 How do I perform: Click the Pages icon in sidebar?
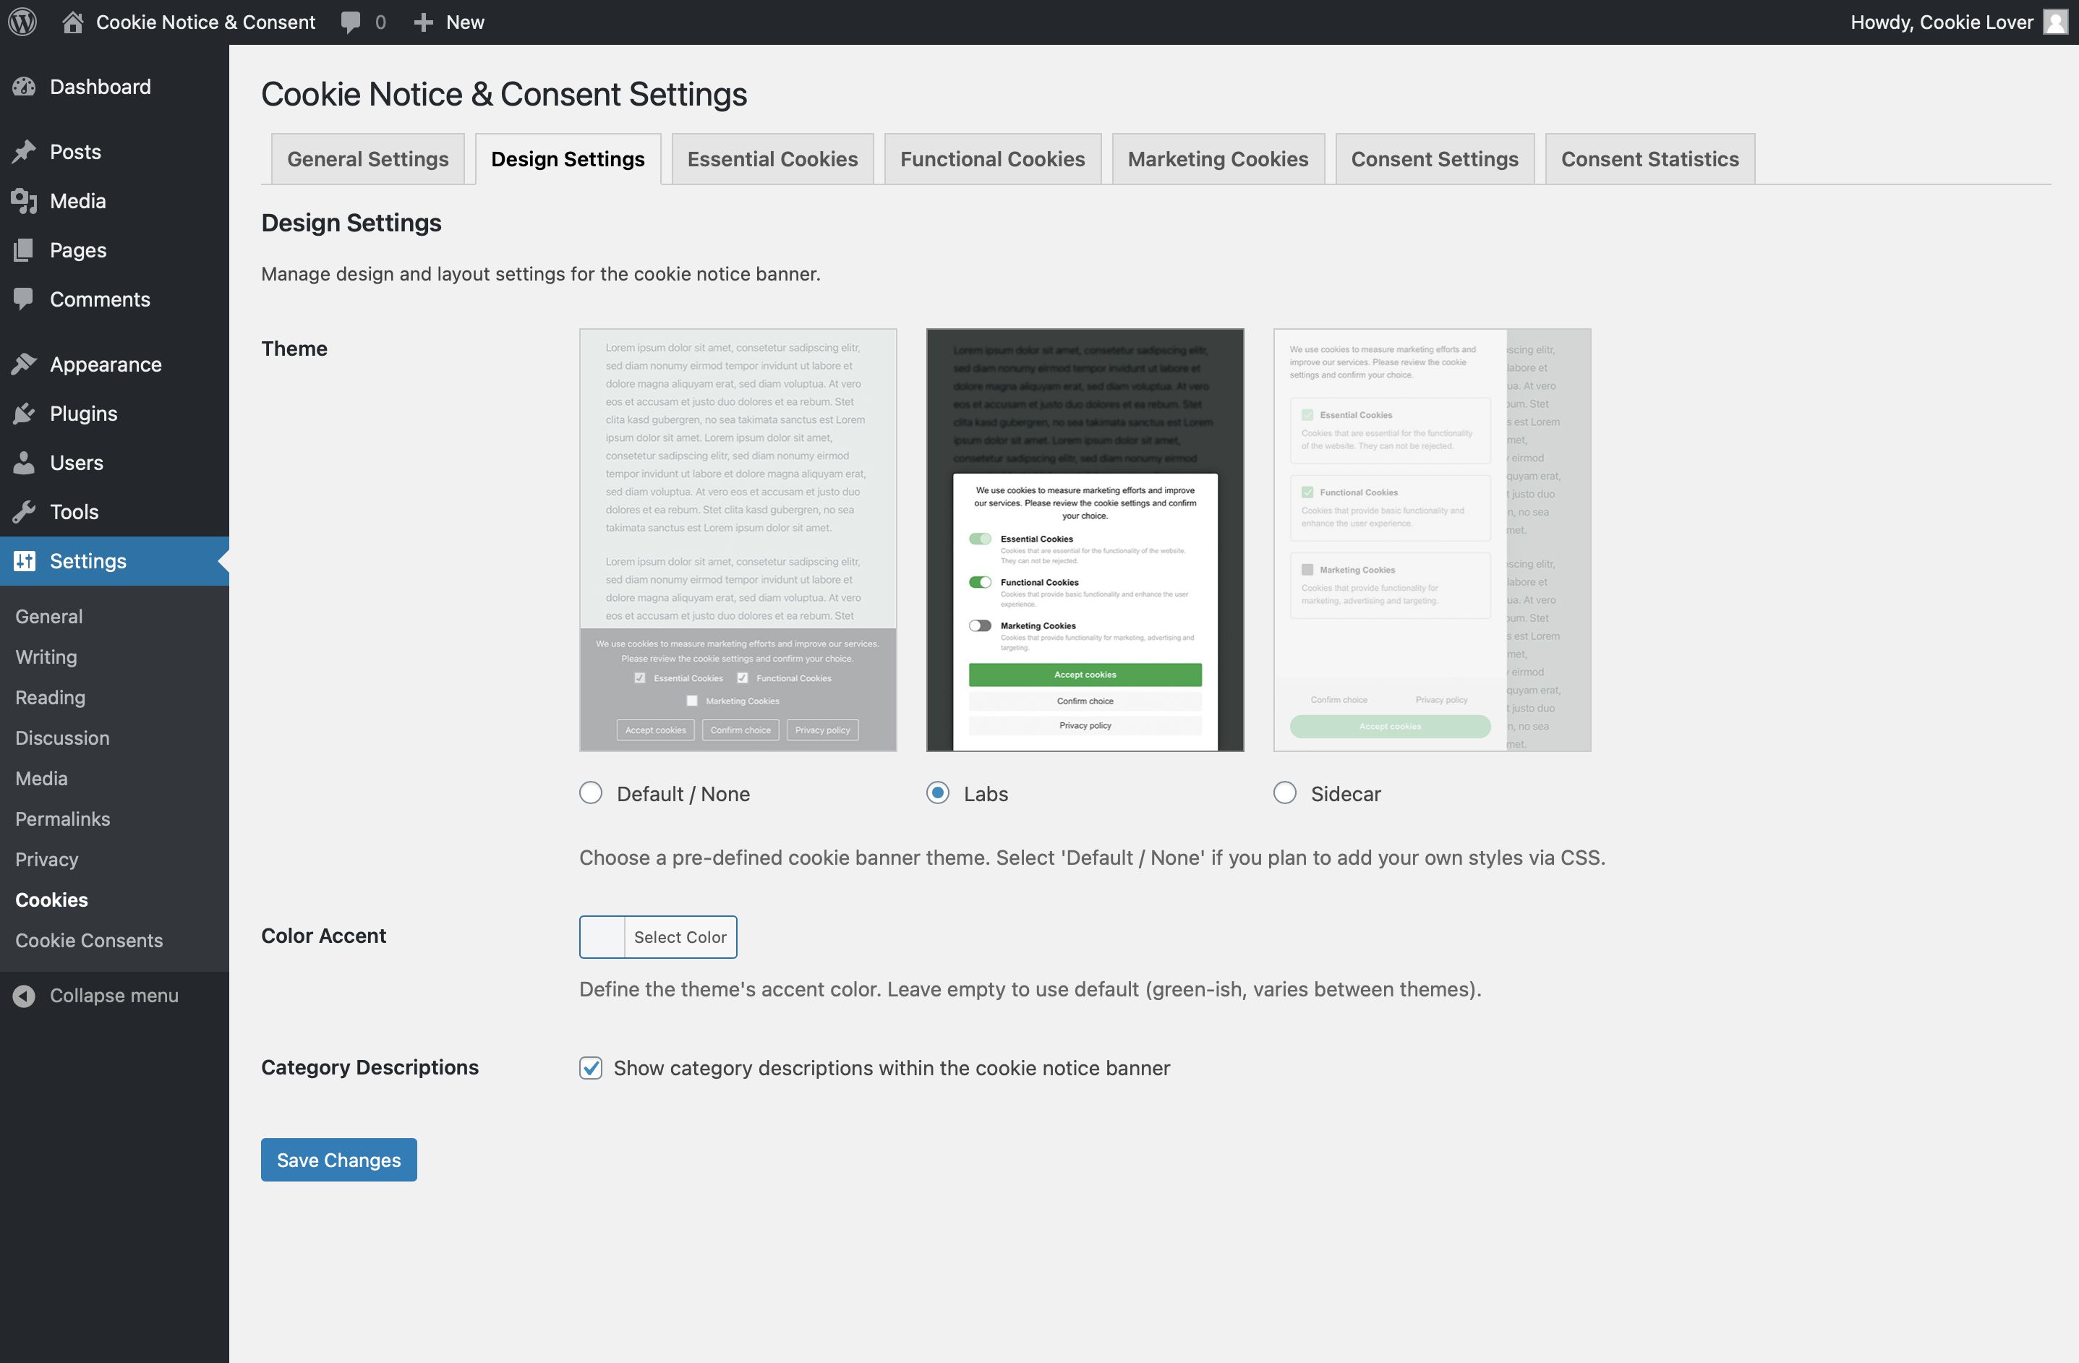click(25, 250)
